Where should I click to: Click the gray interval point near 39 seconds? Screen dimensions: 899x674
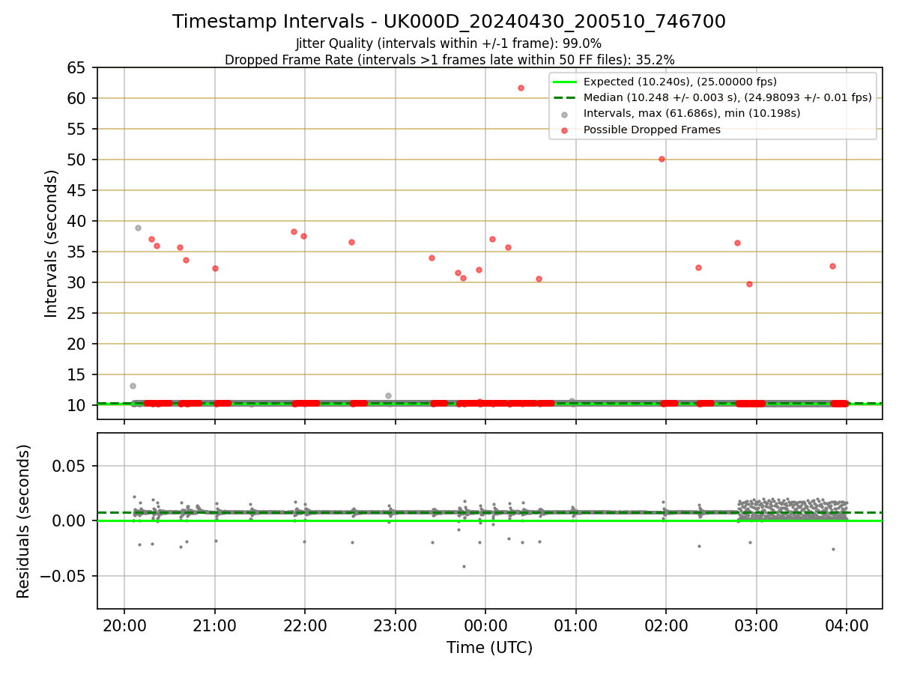pos(138,228)
